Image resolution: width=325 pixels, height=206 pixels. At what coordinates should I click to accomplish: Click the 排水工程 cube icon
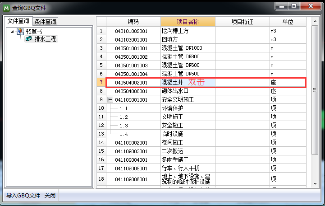click(29, 39)
